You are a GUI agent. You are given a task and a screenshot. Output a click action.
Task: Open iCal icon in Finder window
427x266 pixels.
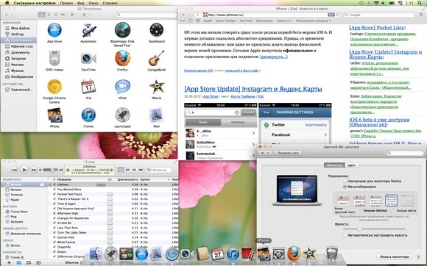click(88, 87)
